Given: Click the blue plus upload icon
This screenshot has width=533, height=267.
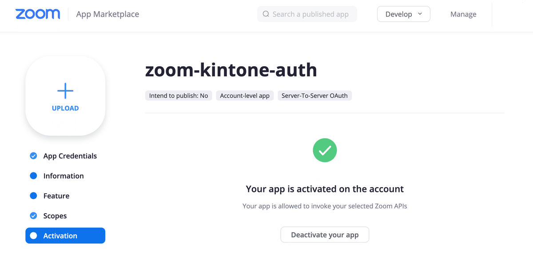Looking at the screenshot, I should coord(65,91).
